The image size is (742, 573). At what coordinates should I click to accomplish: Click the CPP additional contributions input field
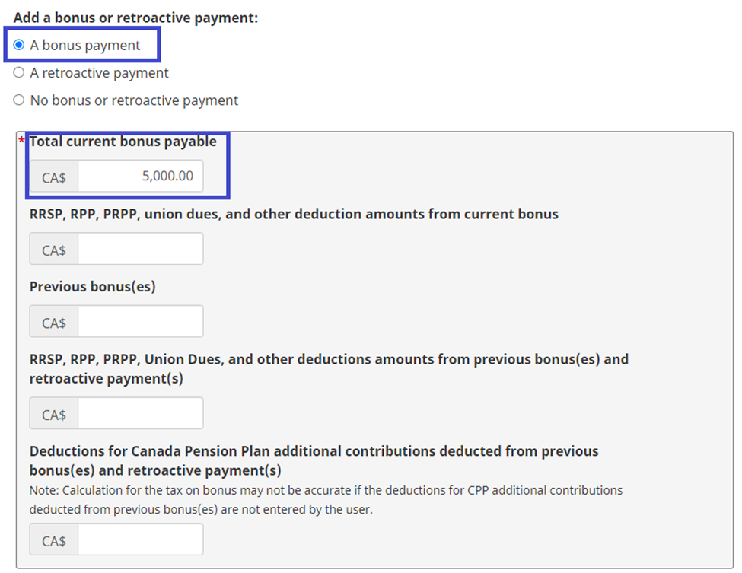tap(140, 540)
